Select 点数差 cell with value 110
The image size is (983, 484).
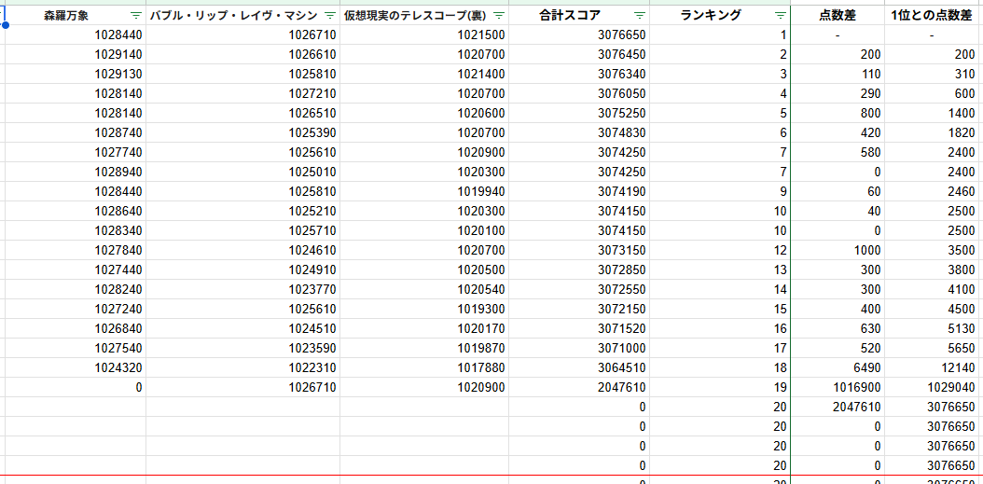click(838, 74)
